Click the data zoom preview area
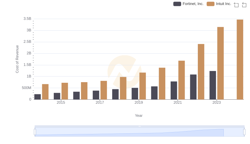This screenshot has height=144, width=250. click(x=139, y=132)
